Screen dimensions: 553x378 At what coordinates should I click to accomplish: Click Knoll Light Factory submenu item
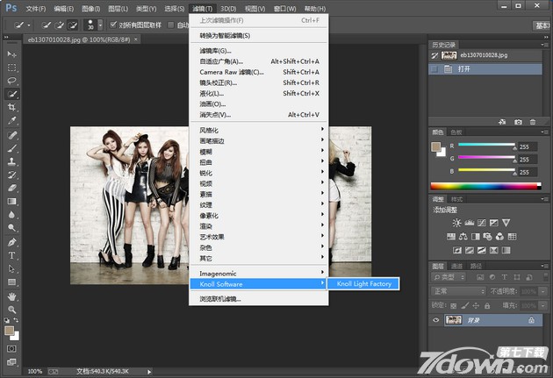click(x=364, y=284)
